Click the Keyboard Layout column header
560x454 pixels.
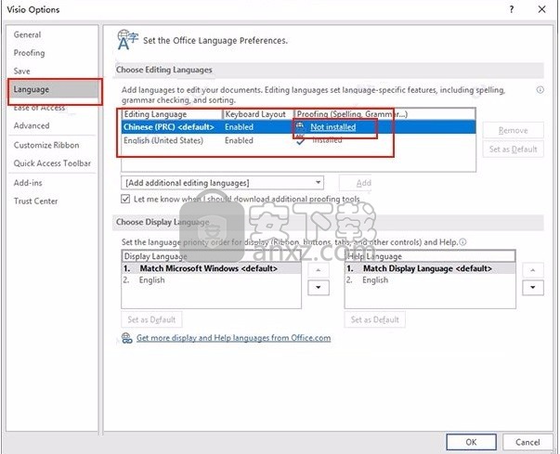pyautogui.click(x=258, y=114)
